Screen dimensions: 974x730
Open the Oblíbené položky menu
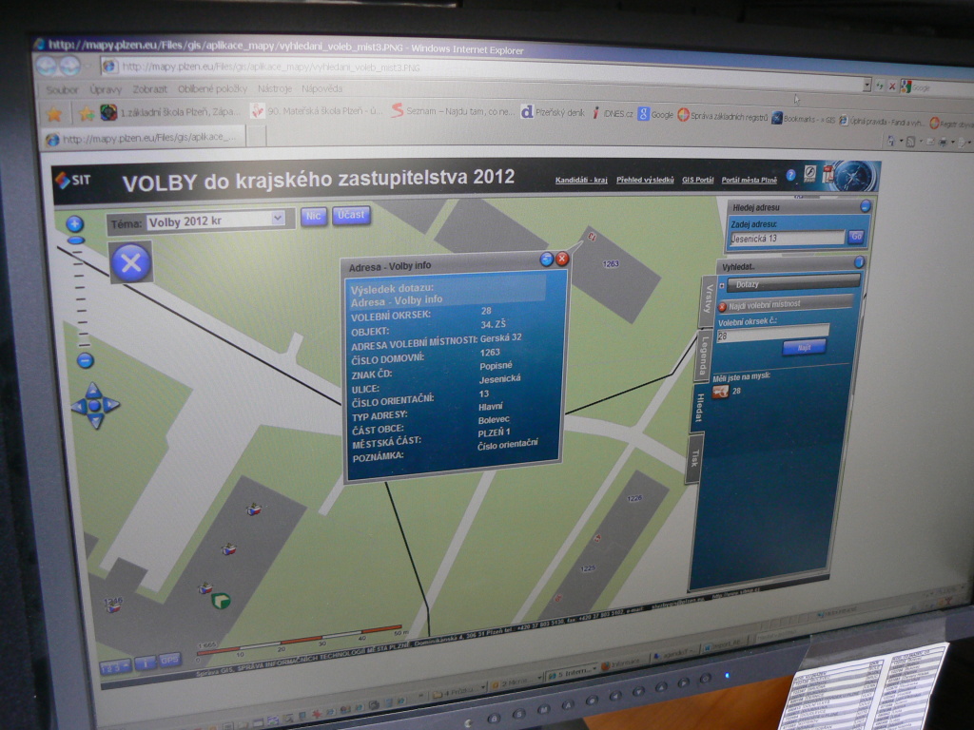(212, 88)
